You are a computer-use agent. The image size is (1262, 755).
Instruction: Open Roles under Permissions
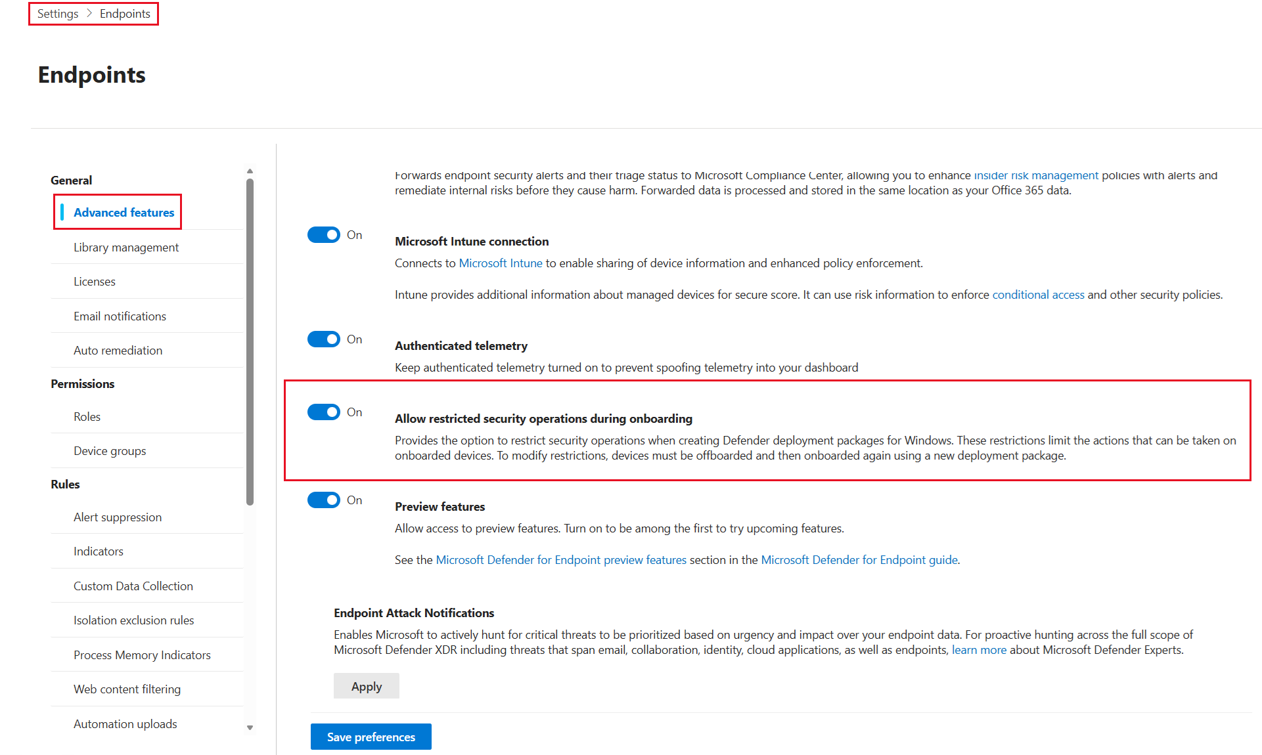[87, 416]
